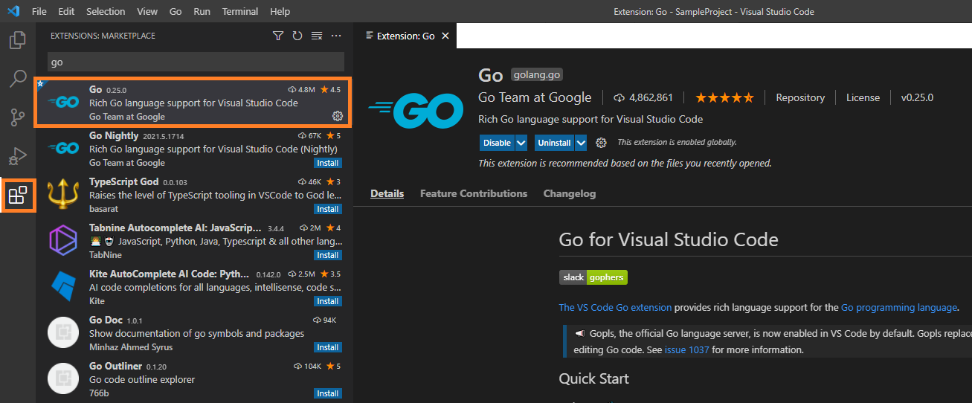
Task: Open the License link
Action: click(863, 97)
